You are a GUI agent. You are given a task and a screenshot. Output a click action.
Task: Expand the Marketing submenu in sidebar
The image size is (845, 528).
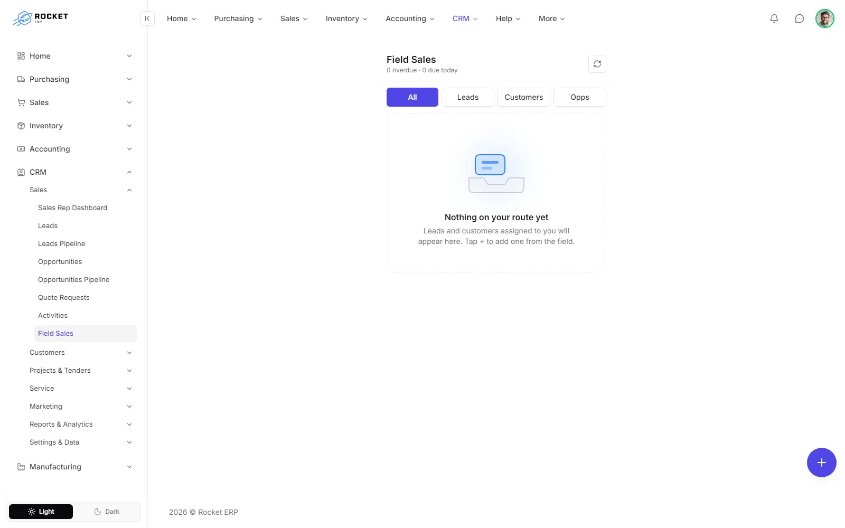point(80,407)
